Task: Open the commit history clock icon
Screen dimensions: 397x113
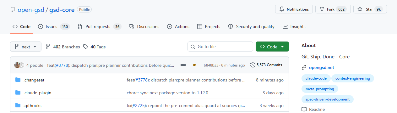Action: tap(253, 65)
